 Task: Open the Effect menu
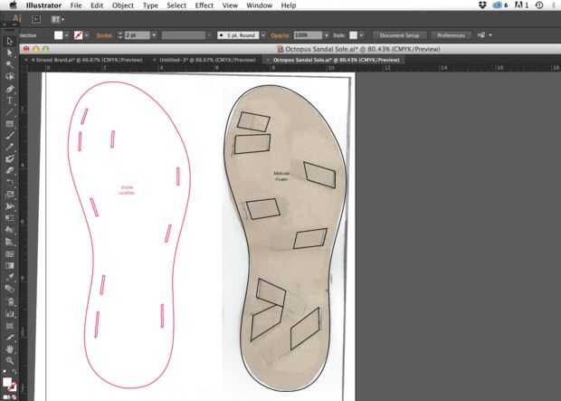point(204,5)
